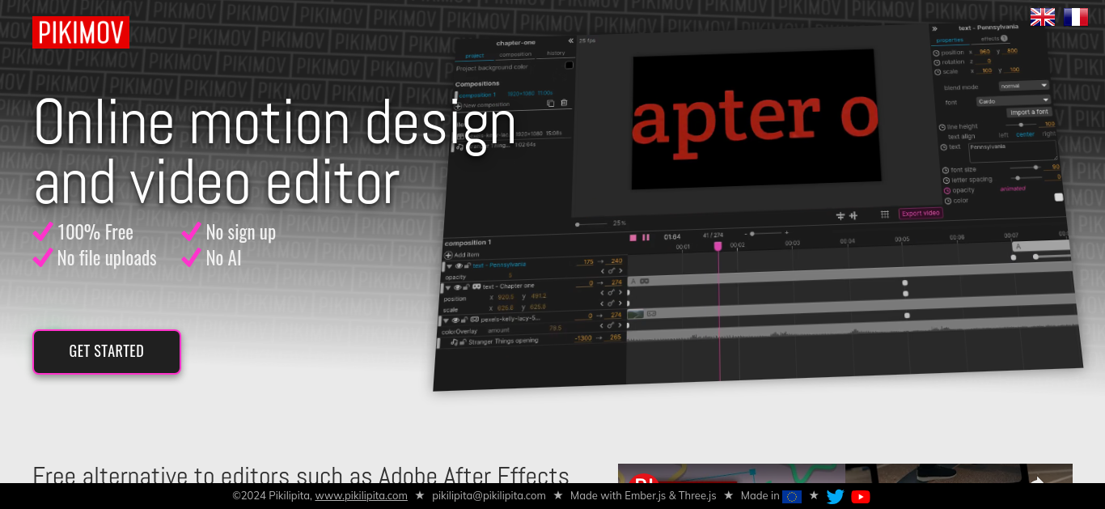
Task: Click the 25% preview zoom slider
Action: click(x=591, y=224)
